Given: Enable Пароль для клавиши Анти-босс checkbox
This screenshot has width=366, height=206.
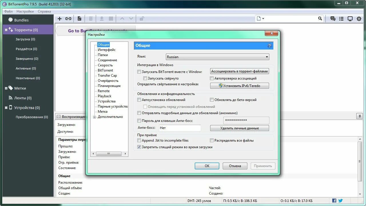Looking at the screenshot, I should coord(139,121).
